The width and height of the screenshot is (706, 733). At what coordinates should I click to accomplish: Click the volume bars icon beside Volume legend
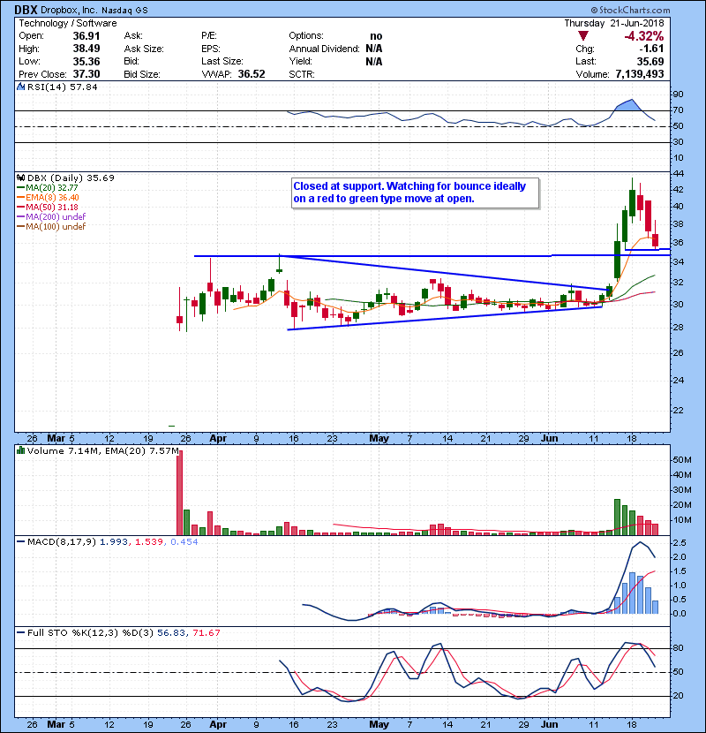pyautogui.click(x=21, y=452)
